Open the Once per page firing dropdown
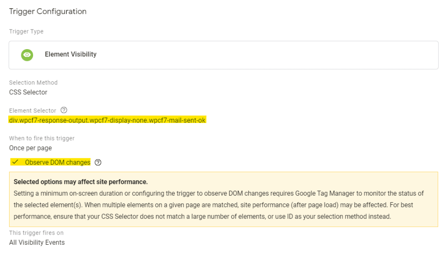The height and width of the screenshot is (253, 446). 30,148
